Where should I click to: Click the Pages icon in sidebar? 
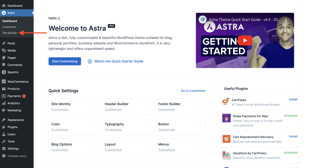(4, 58)
